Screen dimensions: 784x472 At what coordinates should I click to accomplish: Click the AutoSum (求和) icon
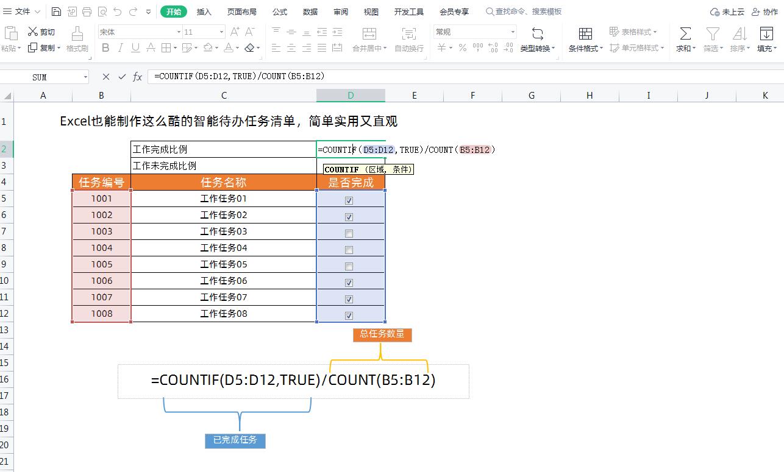click(x=684, y=33)
